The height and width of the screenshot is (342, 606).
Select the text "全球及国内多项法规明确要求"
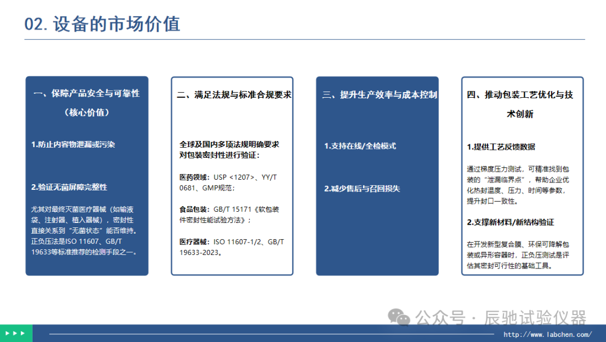coord(229,144)
